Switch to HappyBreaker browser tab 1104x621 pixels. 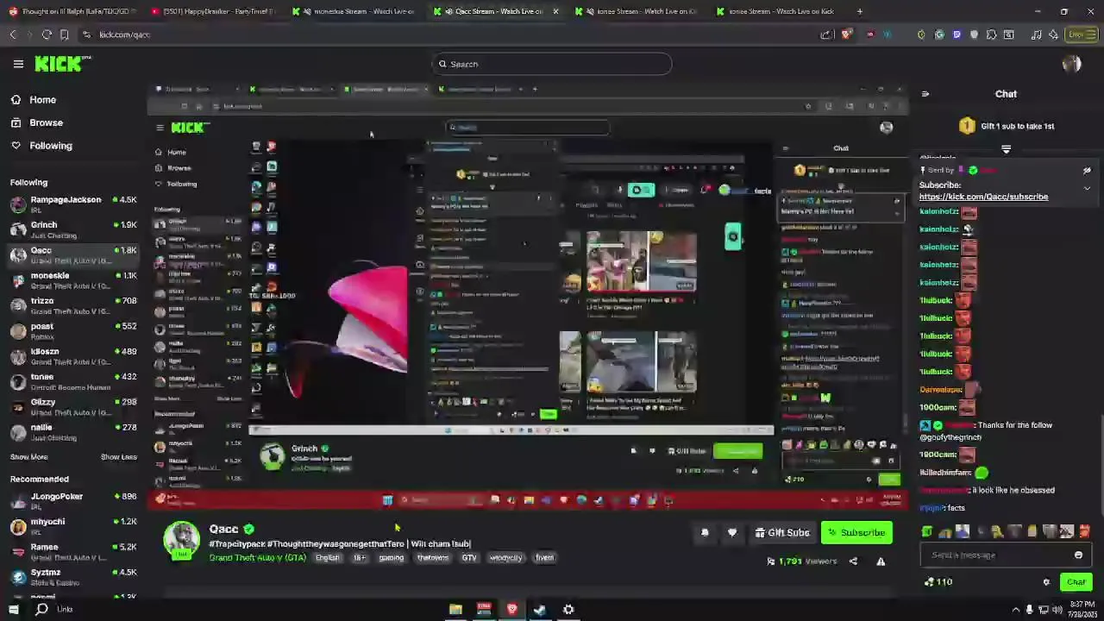[213, 11]
